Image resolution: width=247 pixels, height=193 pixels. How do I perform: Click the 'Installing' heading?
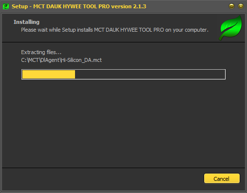(x=26, y=22)
